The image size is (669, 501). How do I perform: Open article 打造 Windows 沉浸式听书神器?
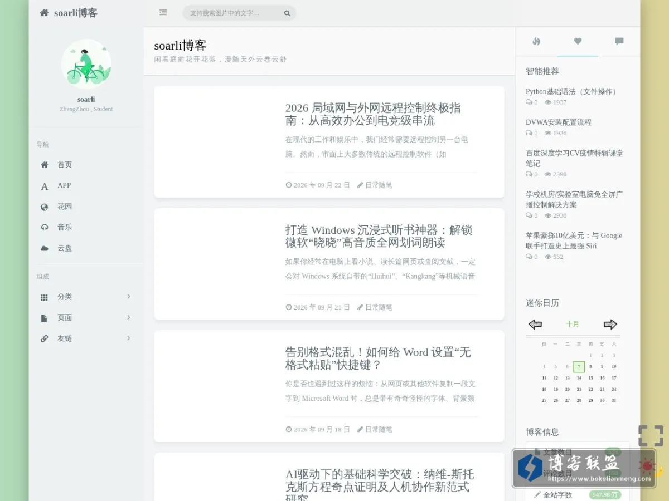tap(379, 236)
